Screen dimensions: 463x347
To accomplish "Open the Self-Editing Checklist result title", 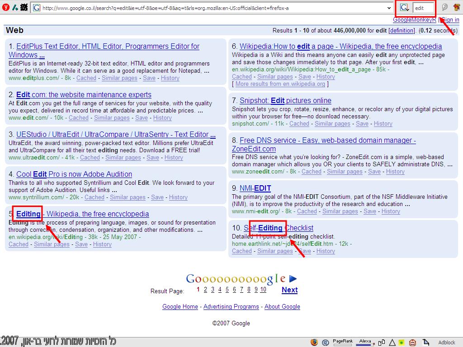I will 279,228.
